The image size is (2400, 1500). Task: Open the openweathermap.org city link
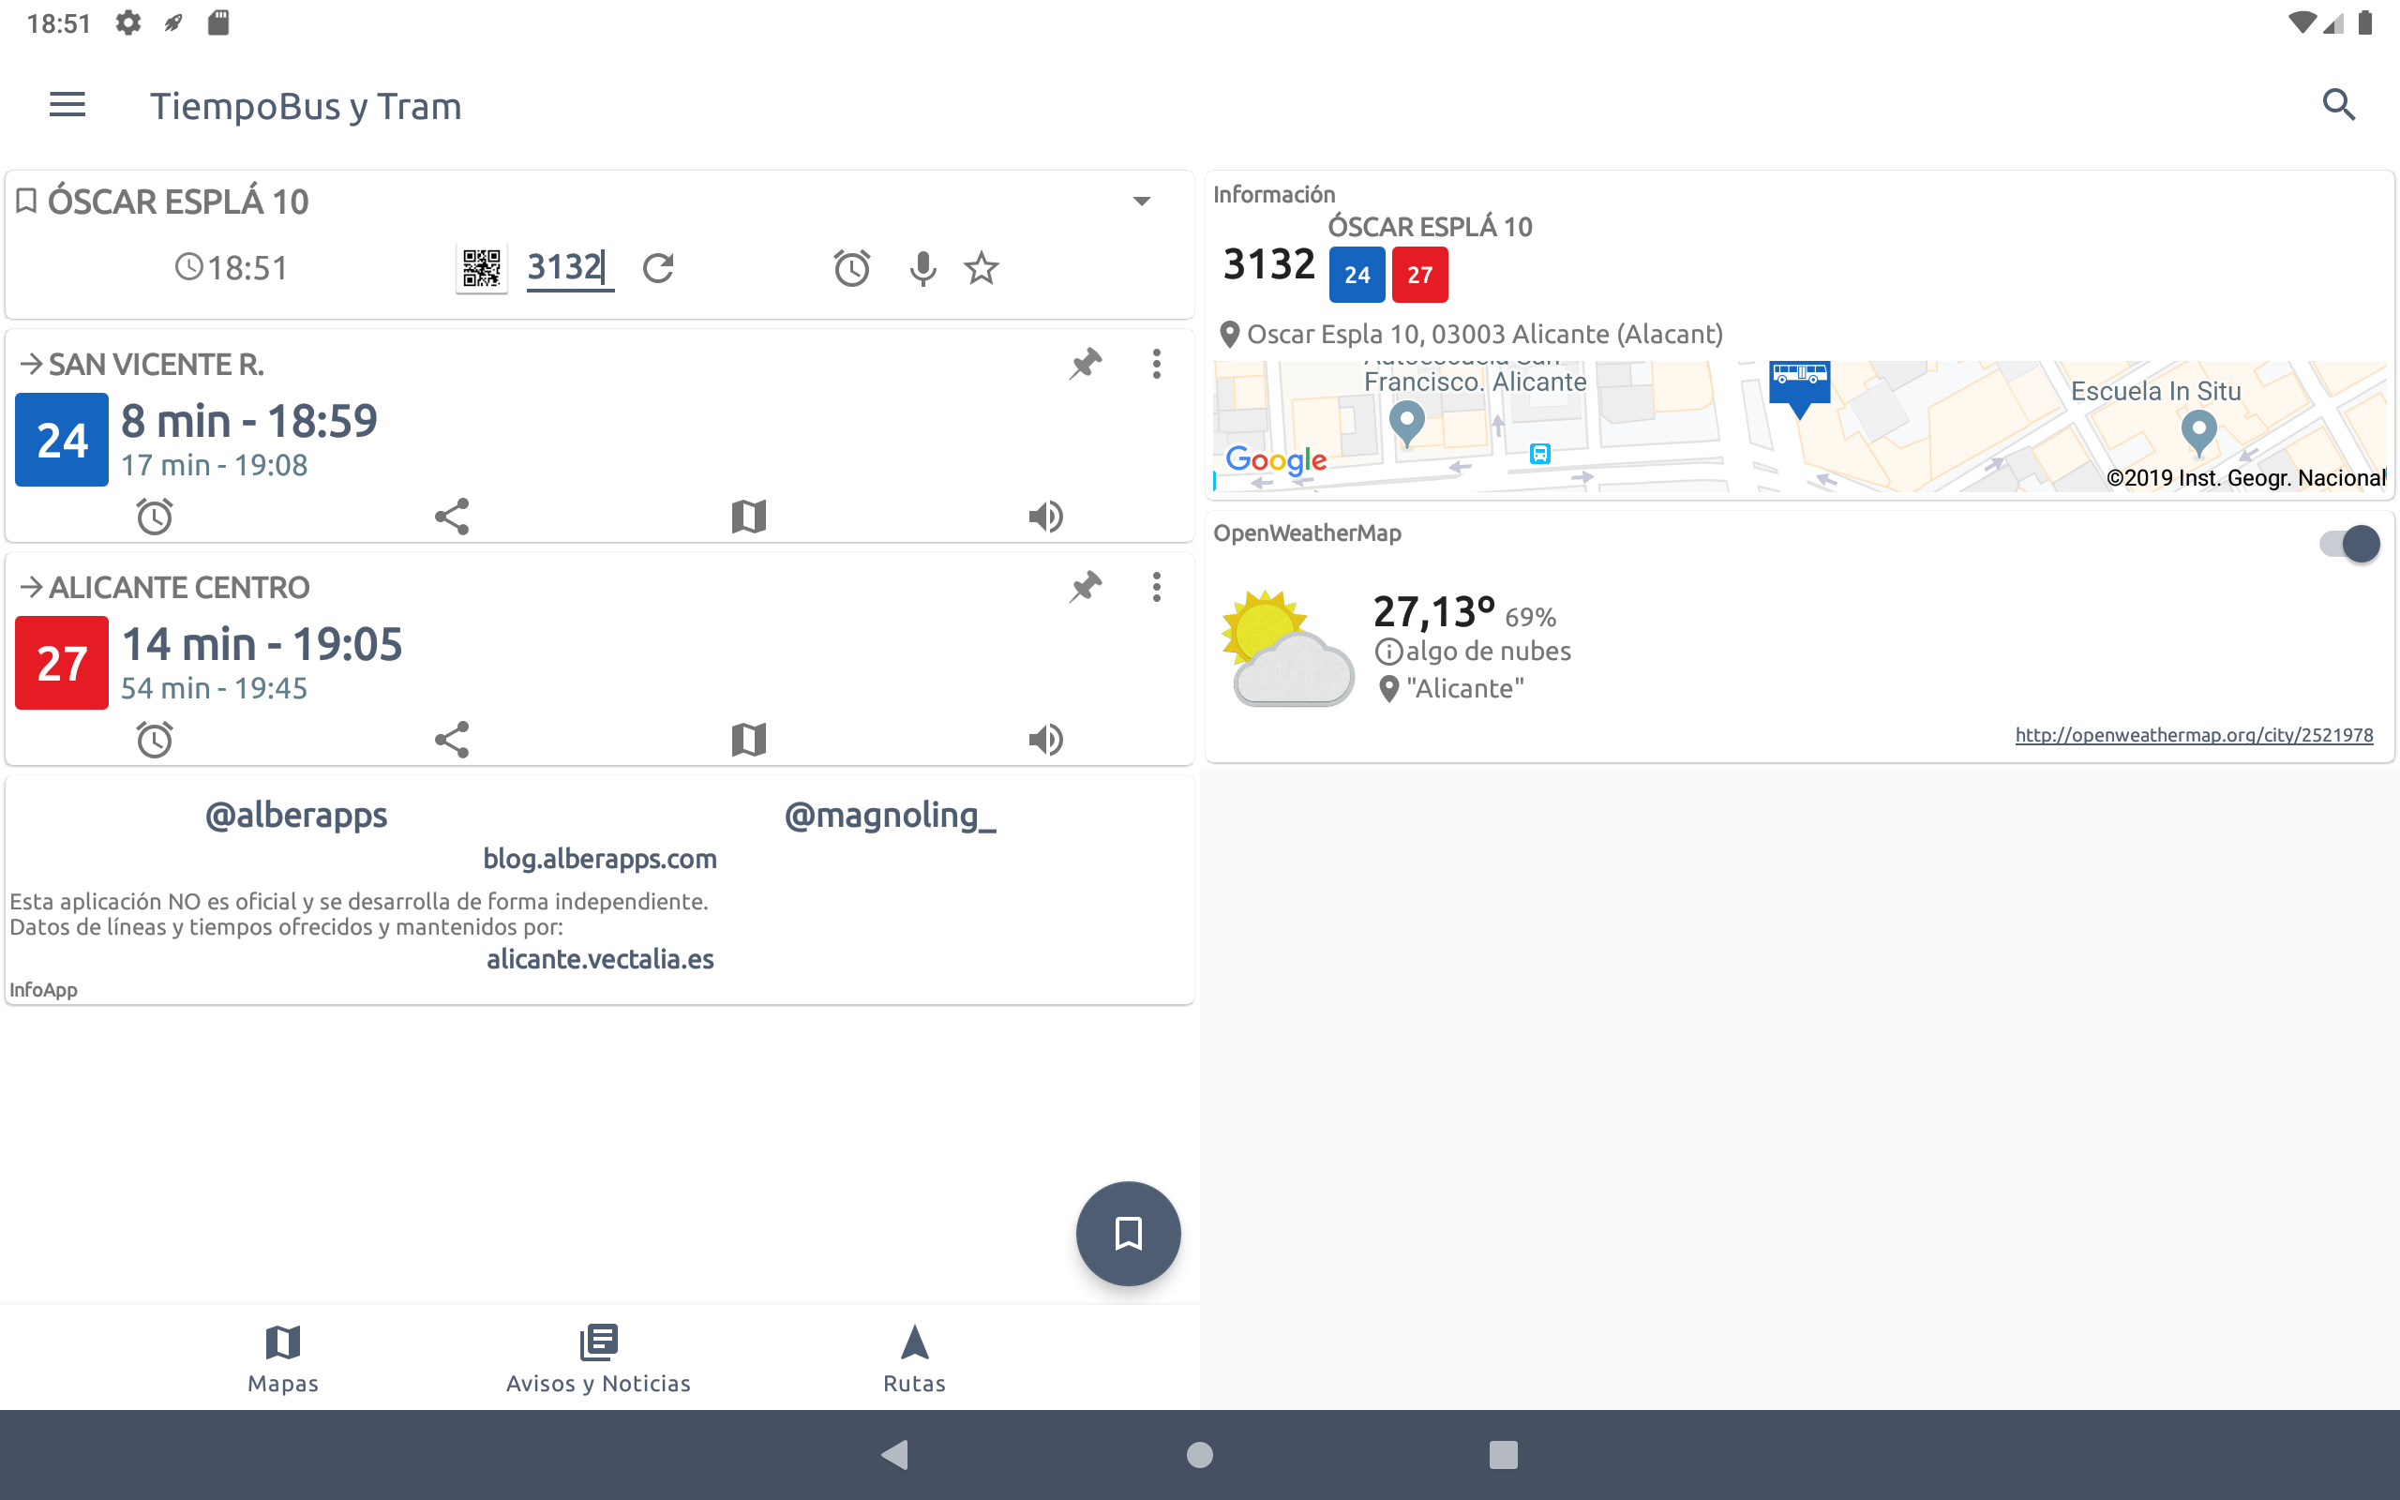pos(2194,735)
